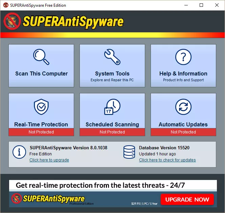
Task: Click 'Updated 1 hour ago' text
Action: [157, 154]
